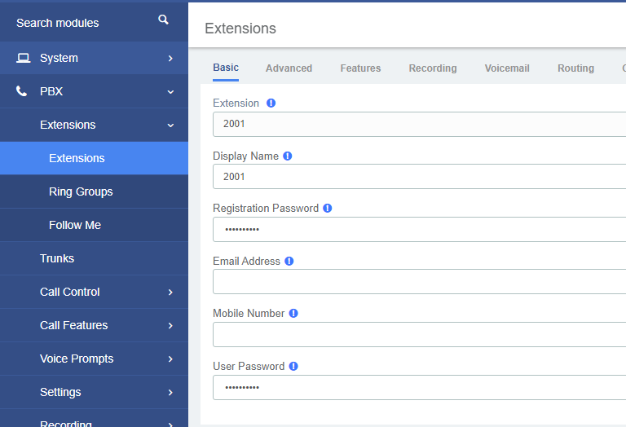The height and width of the screenshot is (427, 626).
Task: Click the Mobile Number field
Action: [x=419, y=334]
